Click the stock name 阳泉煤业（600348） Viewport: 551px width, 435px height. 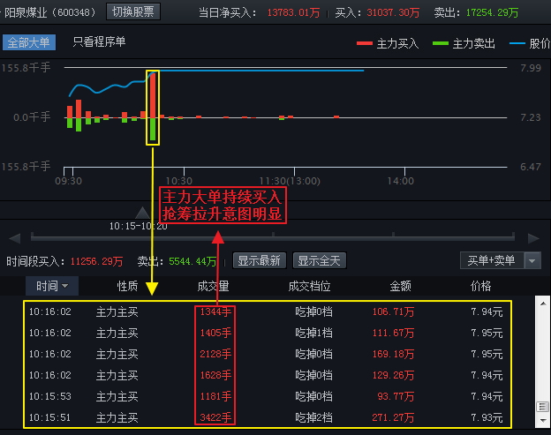tap(50, 12)
